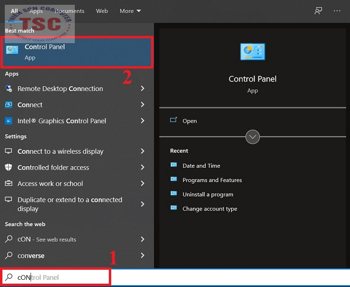Select Controlled folder access setting
This screenshot has height=287, width=350.
77,167
